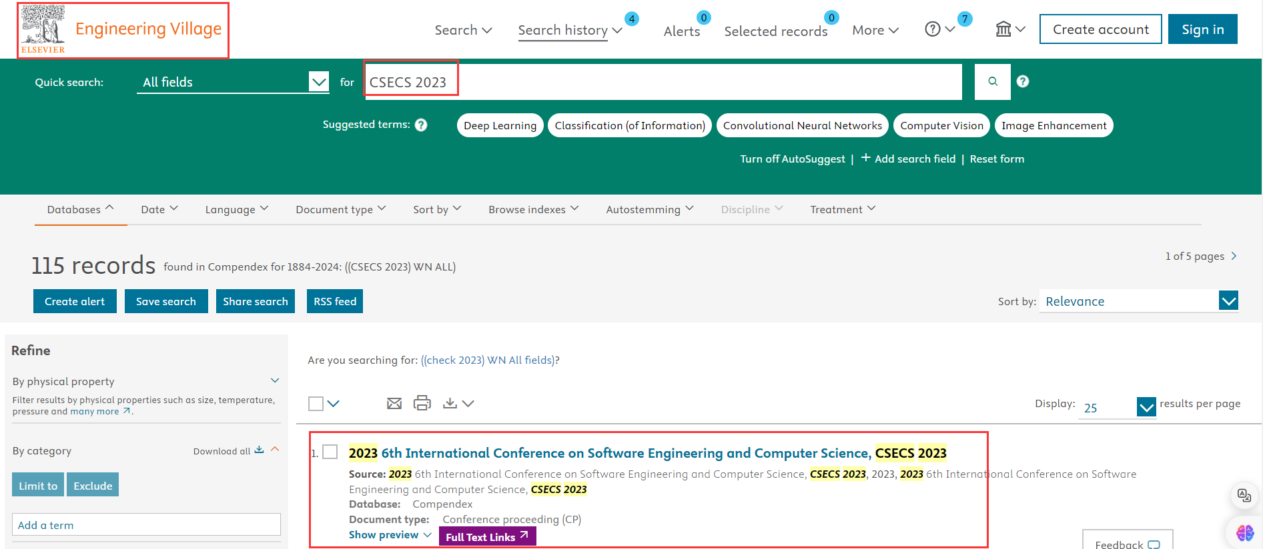Open the More menu

(x=875, y=30)
